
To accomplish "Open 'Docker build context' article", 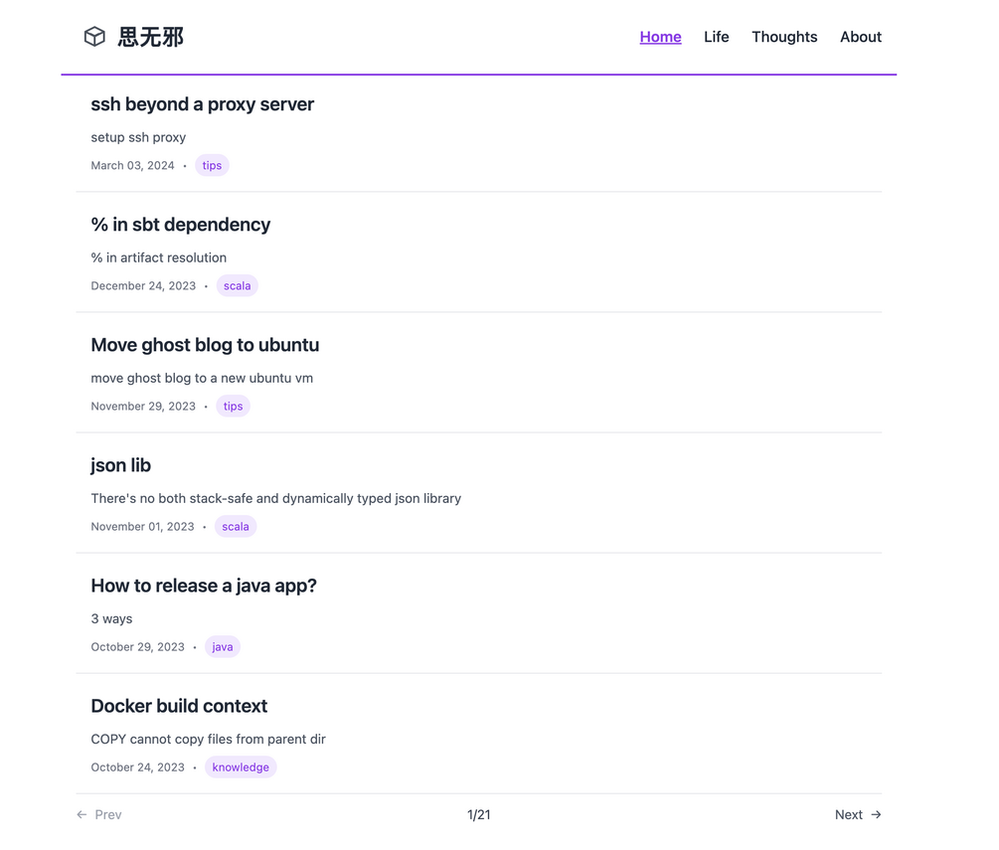I will pos(179,706).
